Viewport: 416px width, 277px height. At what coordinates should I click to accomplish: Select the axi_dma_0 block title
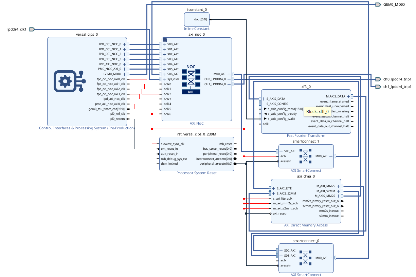click(306, 176)
